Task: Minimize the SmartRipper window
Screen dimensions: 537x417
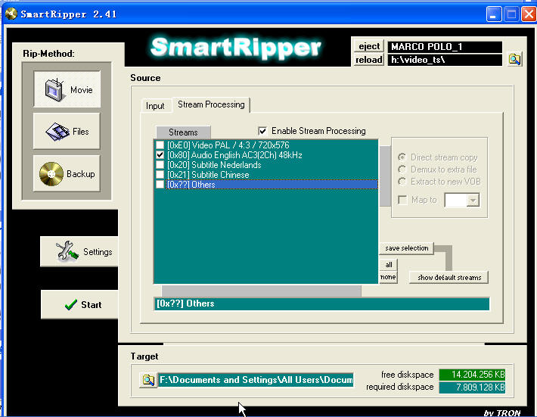Action: (x=494, y=14)
